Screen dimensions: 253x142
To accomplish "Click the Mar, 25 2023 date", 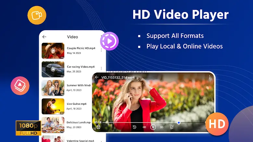I will (x=74, y=71).
